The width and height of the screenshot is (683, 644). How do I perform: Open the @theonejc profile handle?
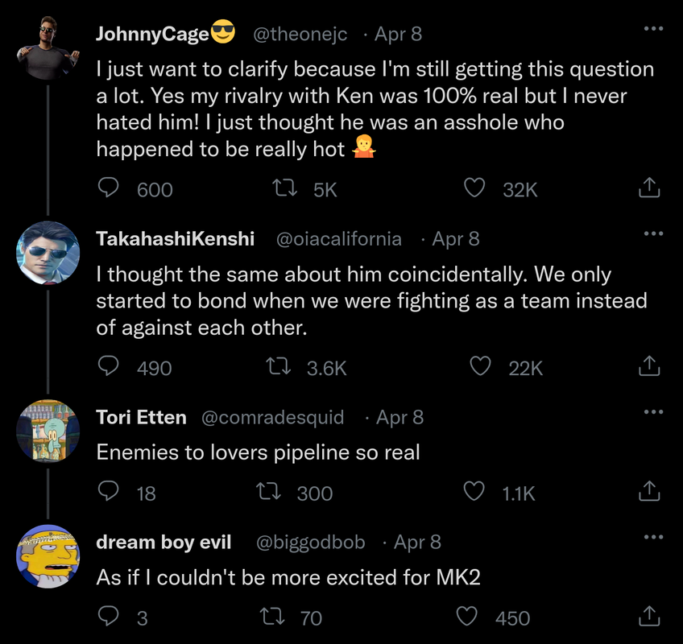[301, 34]
